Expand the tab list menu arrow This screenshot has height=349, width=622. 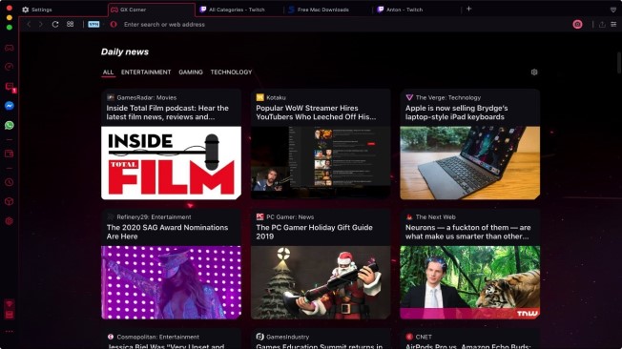pyautogui.click(x=613, y=10)
